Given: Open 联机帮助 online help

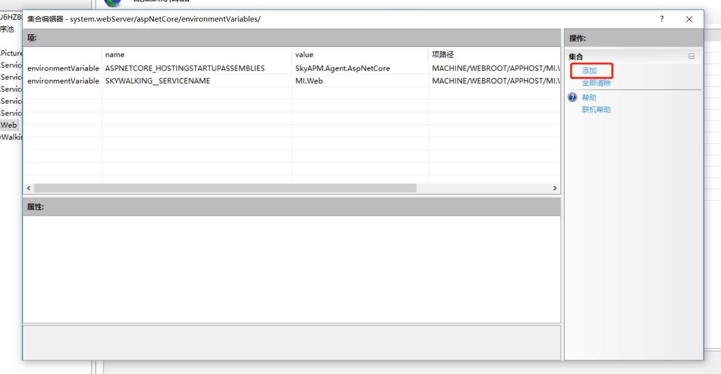Looking at the screenshot, I should [x=596, y=110].
